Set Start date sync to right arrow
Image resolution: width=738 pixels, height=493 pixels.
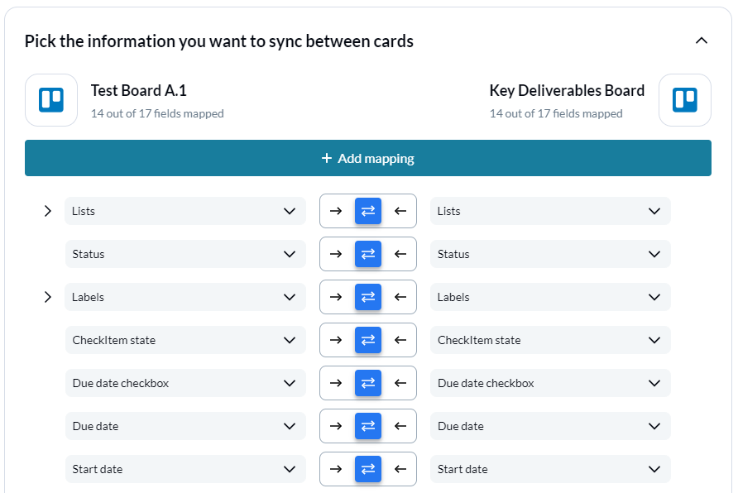click(x=336, y=469)
